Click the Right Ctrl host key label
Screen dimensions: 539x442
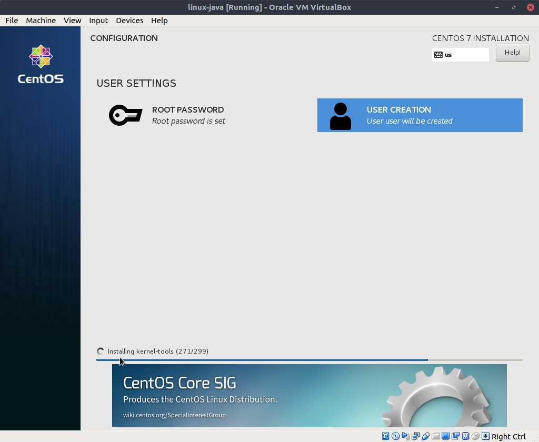click(x=508, y=437)
